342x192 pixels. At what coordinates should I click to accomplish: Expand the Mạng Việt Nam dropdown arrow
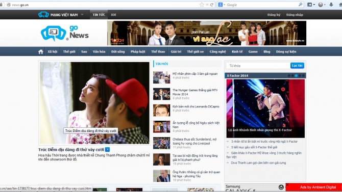tap(82, 15)
